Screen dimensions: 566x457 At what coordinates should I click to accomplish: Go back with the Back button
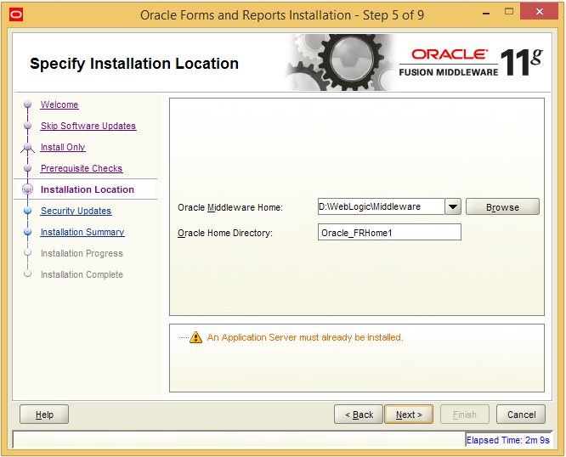tap(359, 414)
